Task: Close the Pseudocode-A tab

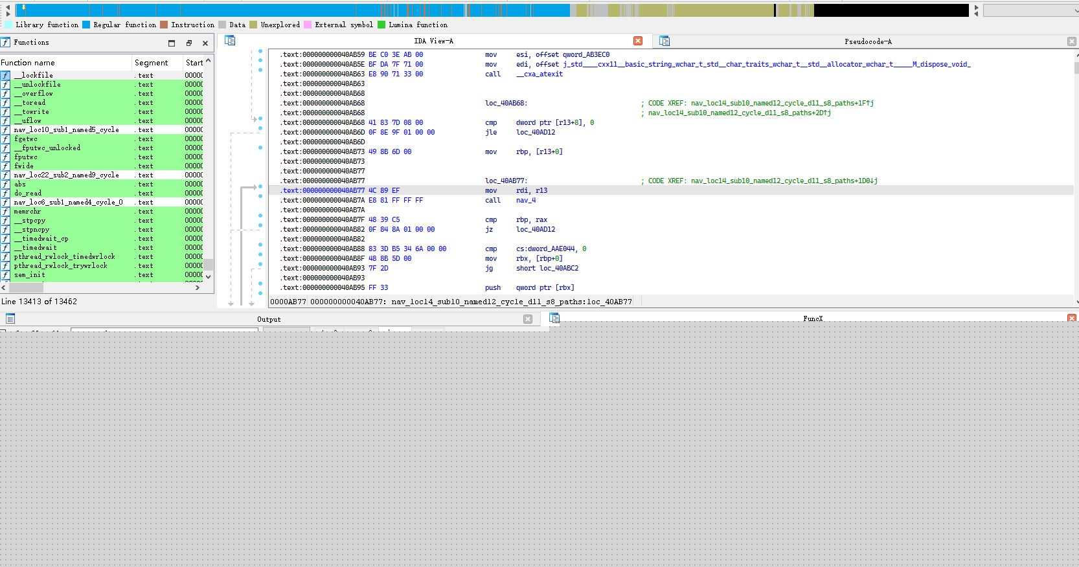Action: coord(1071,41)
